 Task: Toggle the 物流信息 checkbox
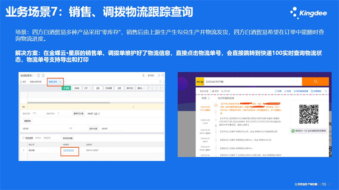click(23, 138)
